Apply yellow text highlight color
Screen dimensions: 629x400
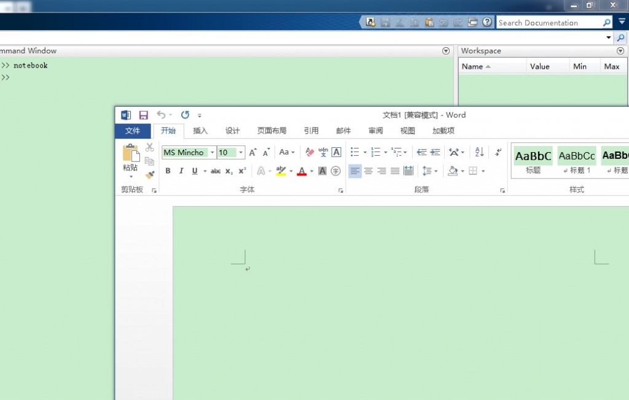(281, 171)
